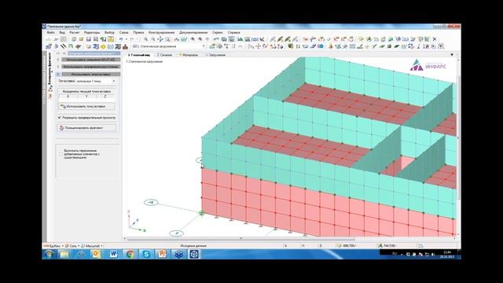Open the Расчет menu
The width and height of the screenshot is (503, 283).
click(x=75, y=32)
